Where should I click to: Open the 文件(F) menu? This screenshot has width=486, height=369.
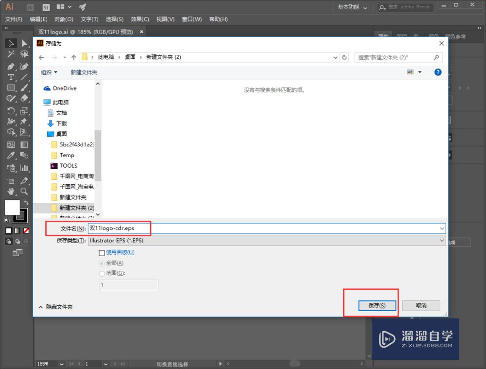pos(14,19)
